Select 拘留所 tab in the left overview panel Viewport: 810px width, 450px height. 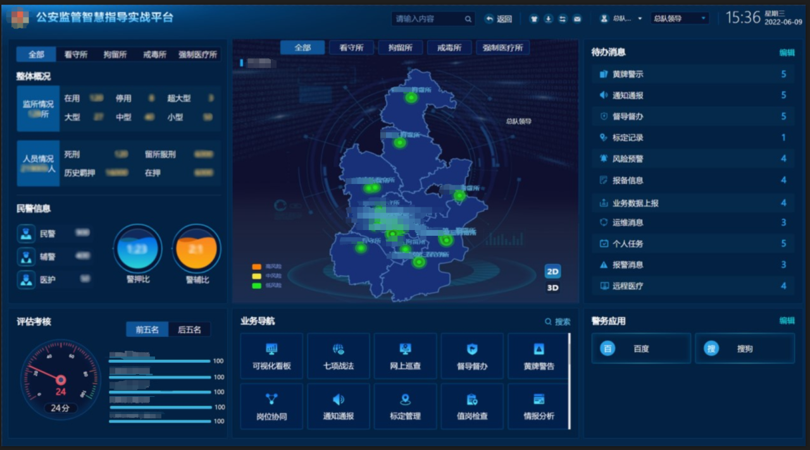pyautogui.click(x=115, y=54)
